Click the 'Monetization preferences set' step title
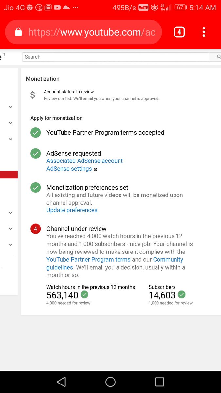The width and height of the screenshot is (221, 393). point(87,188)
